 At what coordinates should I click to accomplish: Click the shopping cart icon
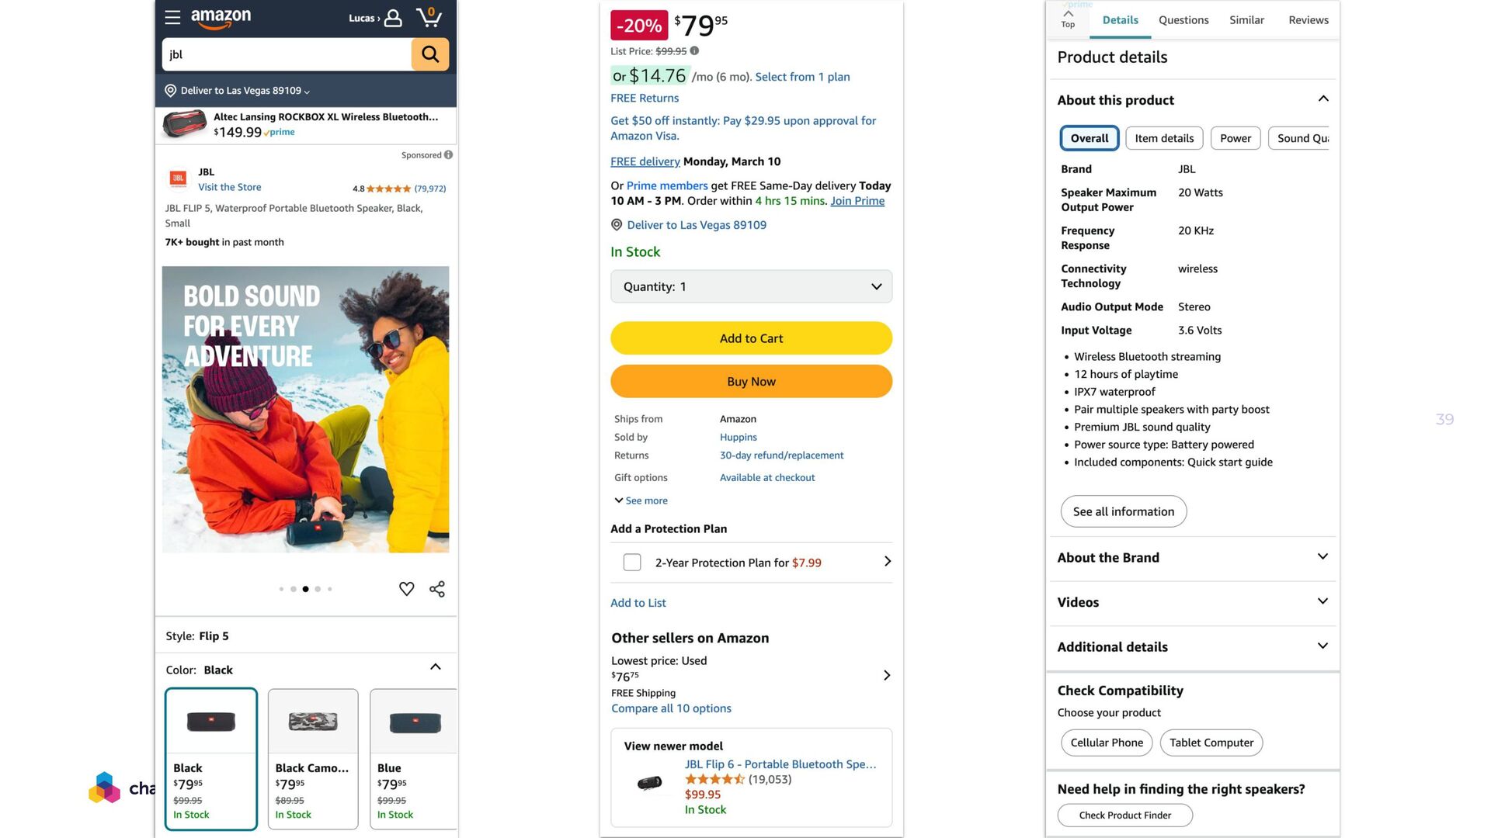click(429, 17)
